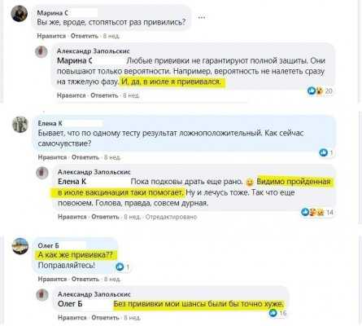View reactions with count 20

[x=320, y=91]
